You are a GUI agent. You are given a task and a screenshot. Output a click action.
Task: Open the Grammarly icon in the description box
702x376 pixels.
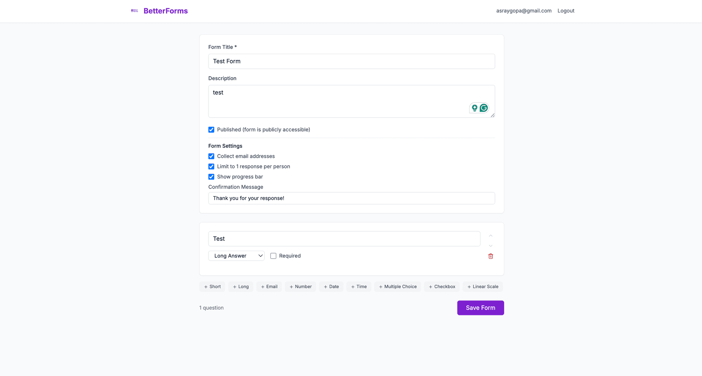[484, 108]
